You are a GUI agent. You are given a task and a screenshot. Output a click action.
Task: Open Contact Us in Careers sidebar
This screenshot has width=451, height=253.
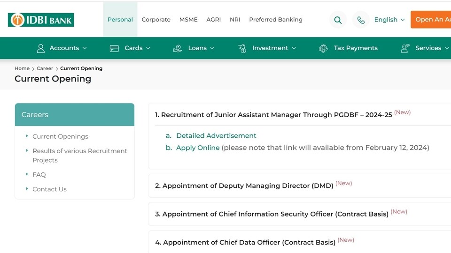click(49, 189)
